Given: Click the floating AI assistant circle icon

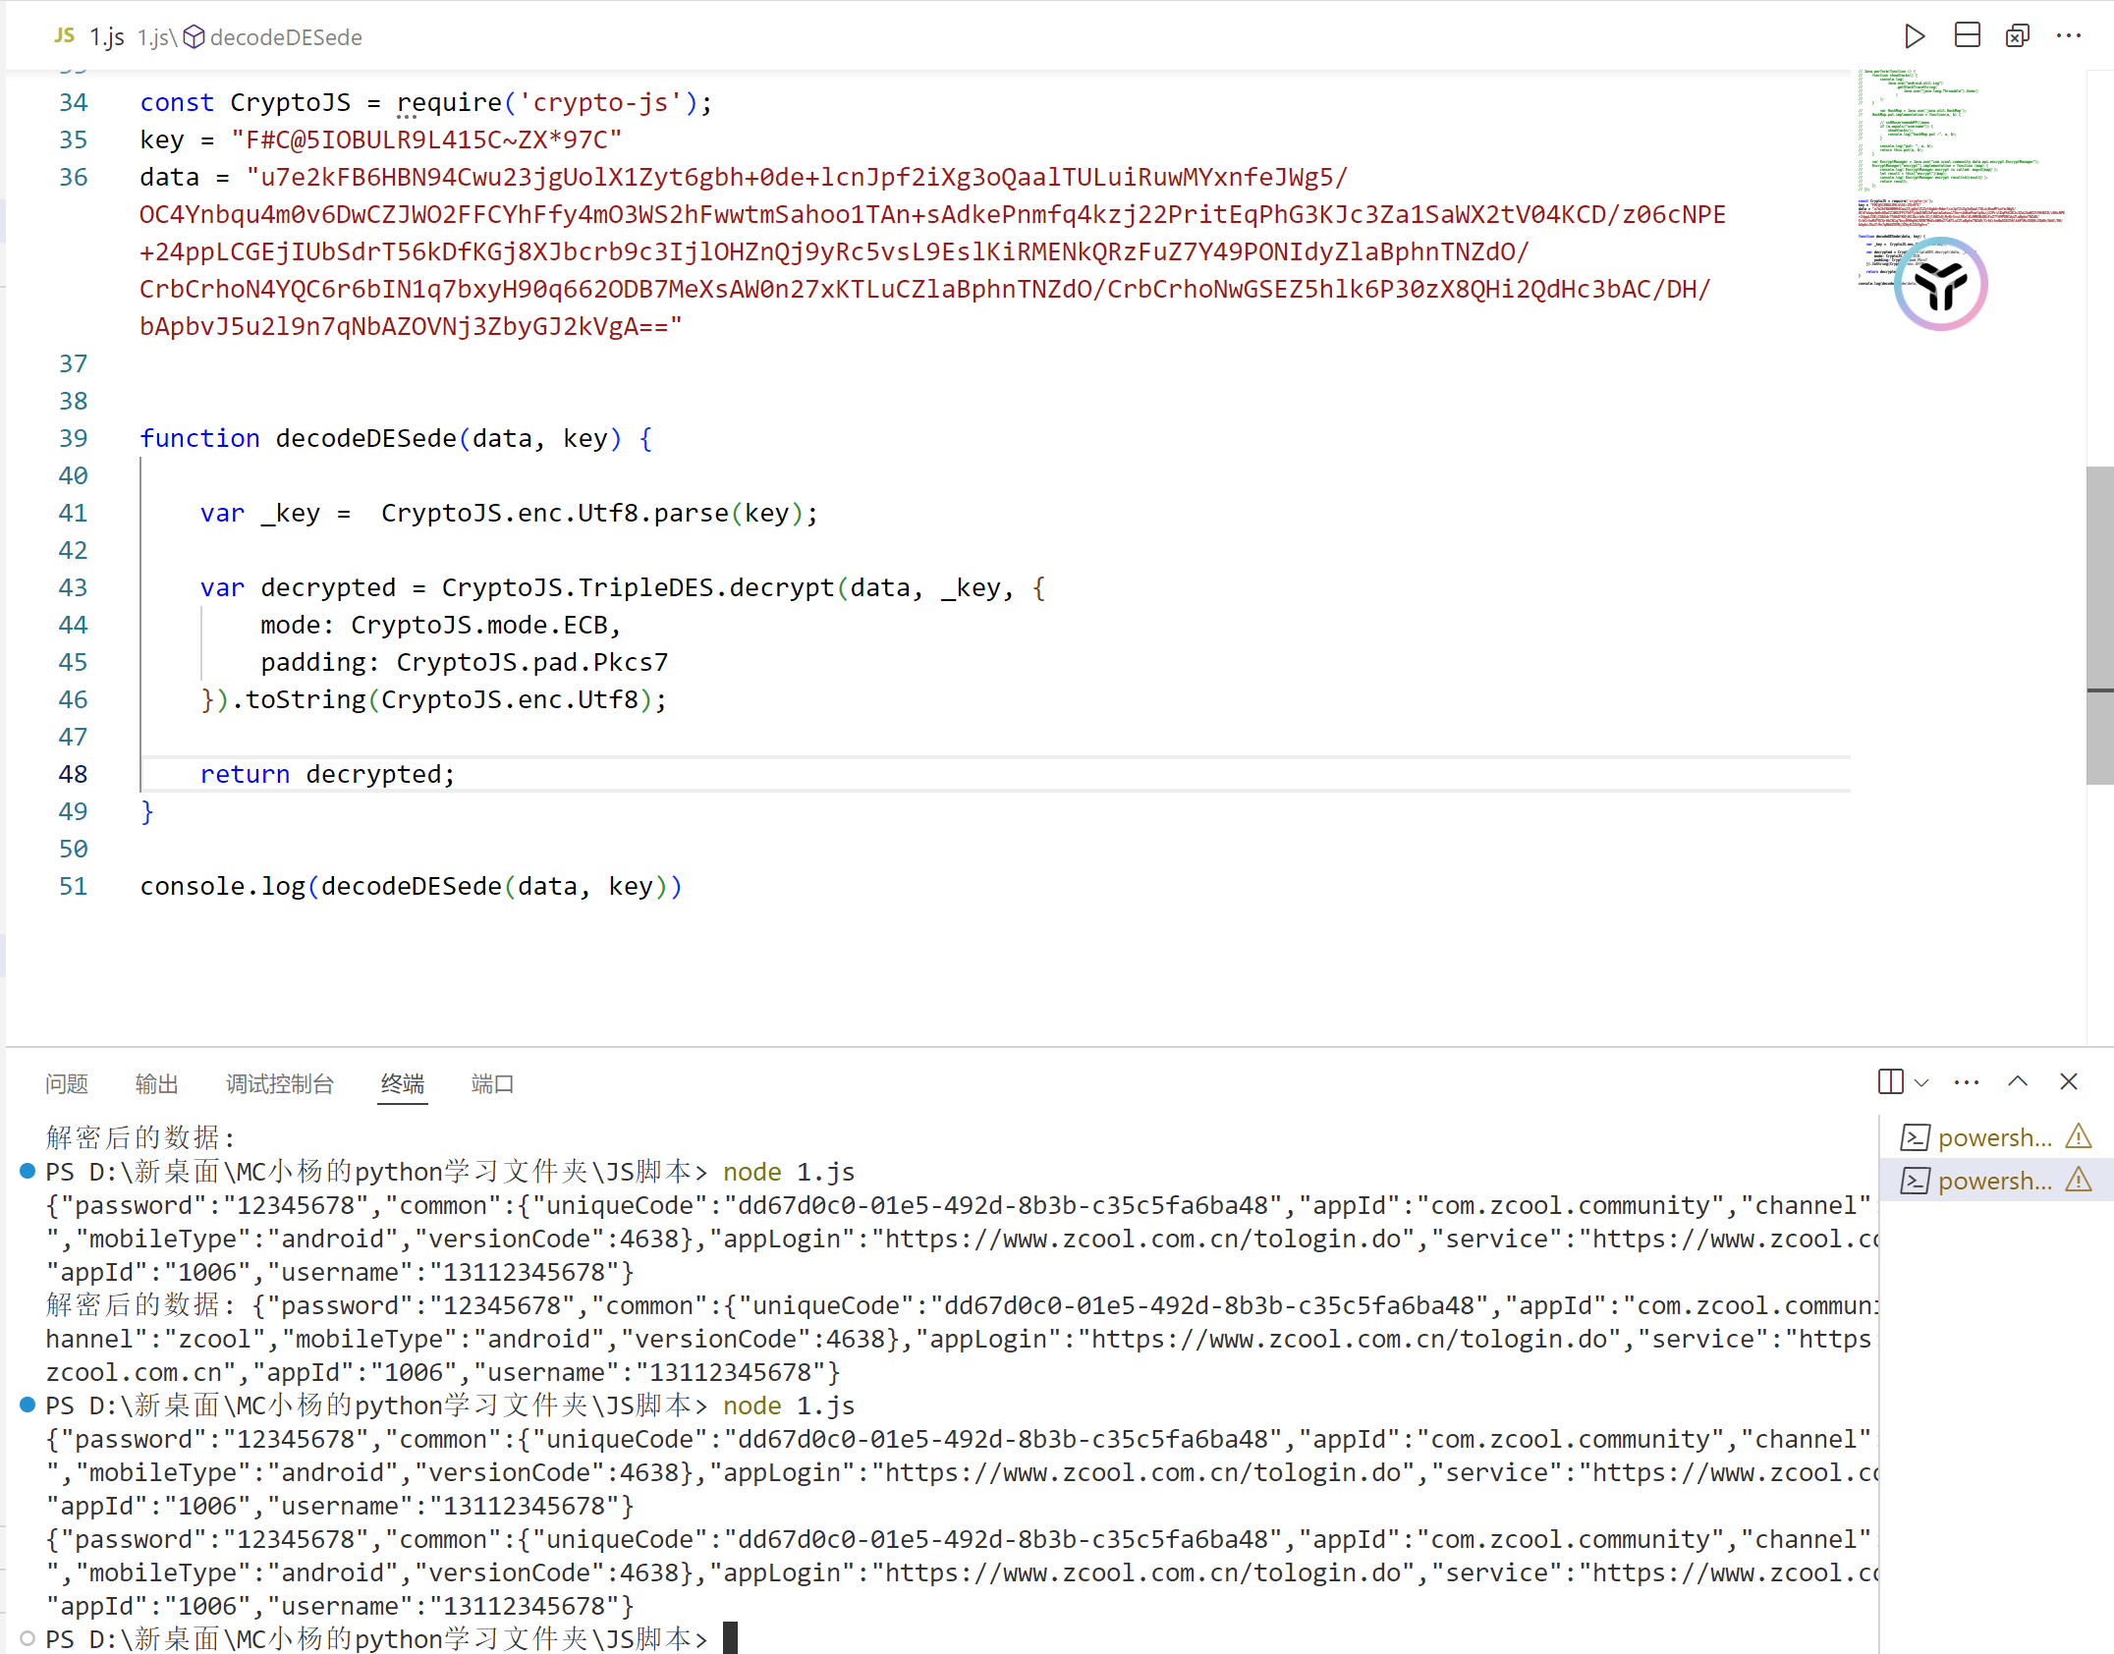Looking at the screenshot, I should (1940, 285).
